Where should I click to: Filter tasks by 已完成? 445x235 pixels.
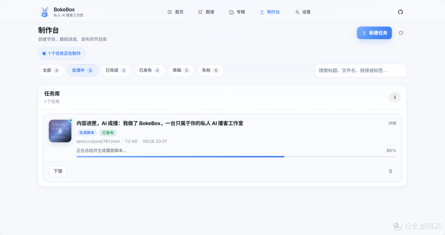tap(116, 70)
